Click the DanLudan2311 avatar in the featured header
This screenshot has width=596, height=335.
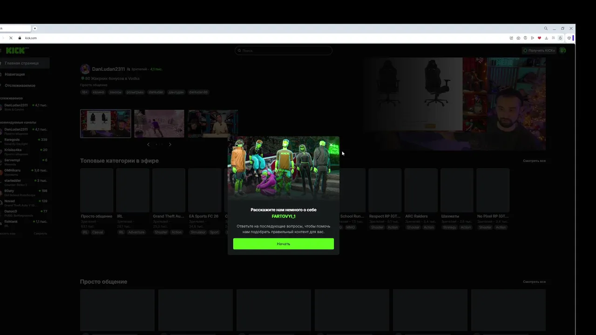pos(85,69)
